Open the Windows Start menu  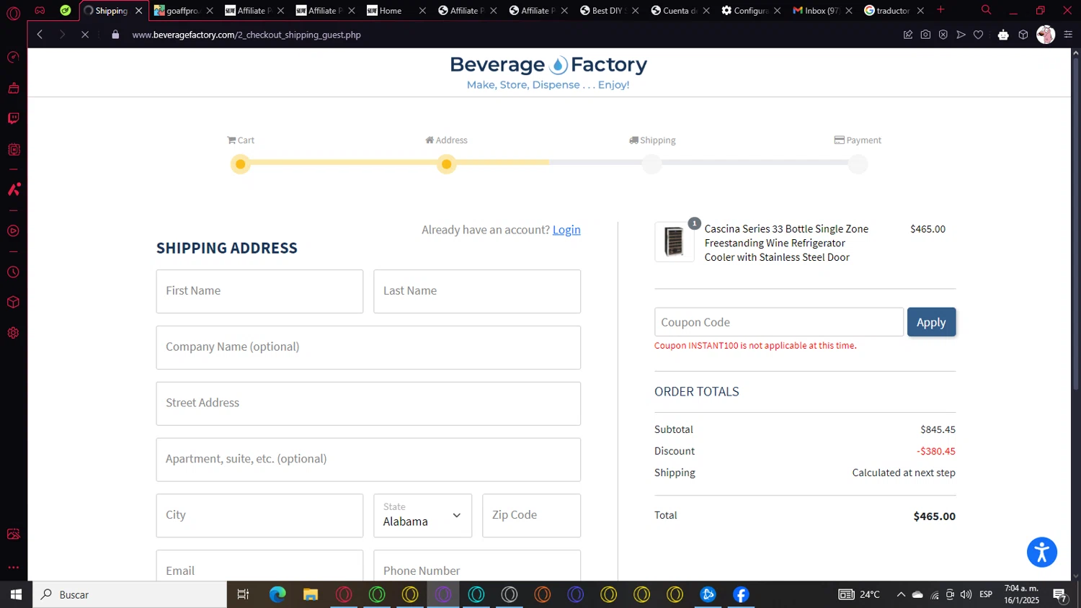coord(16,594)
